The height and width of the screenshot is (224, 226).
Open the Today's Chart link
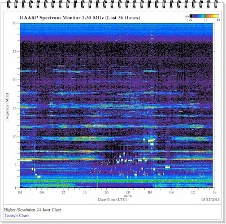click(x=16, y=216)
